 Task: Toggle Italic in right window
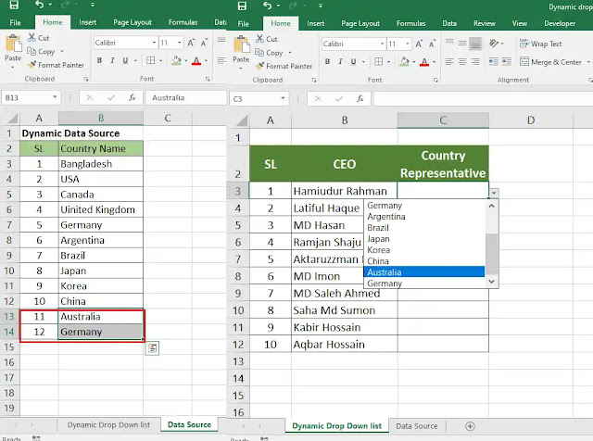tap(340, 62)
